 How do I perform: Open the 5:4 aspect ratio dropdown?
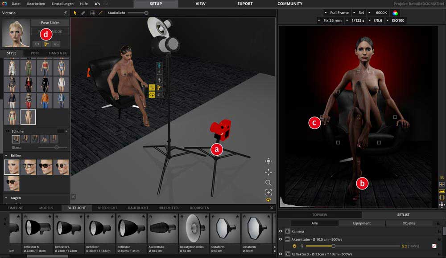click(359, 13)
